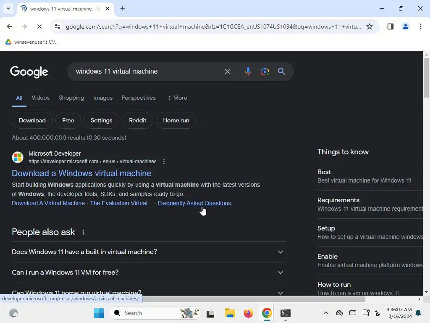Screen dimensions: 430x323
Task: Switch to the Videos tab
Action: click(x=41, y=98)
